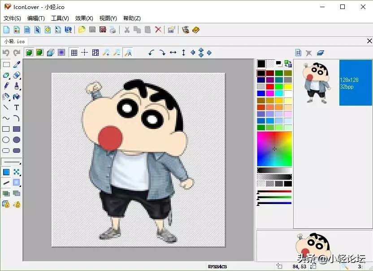This screenshot has height=271, width=373.
Task: Select the color picker eyedropper tool
Action: coord(17,64)
